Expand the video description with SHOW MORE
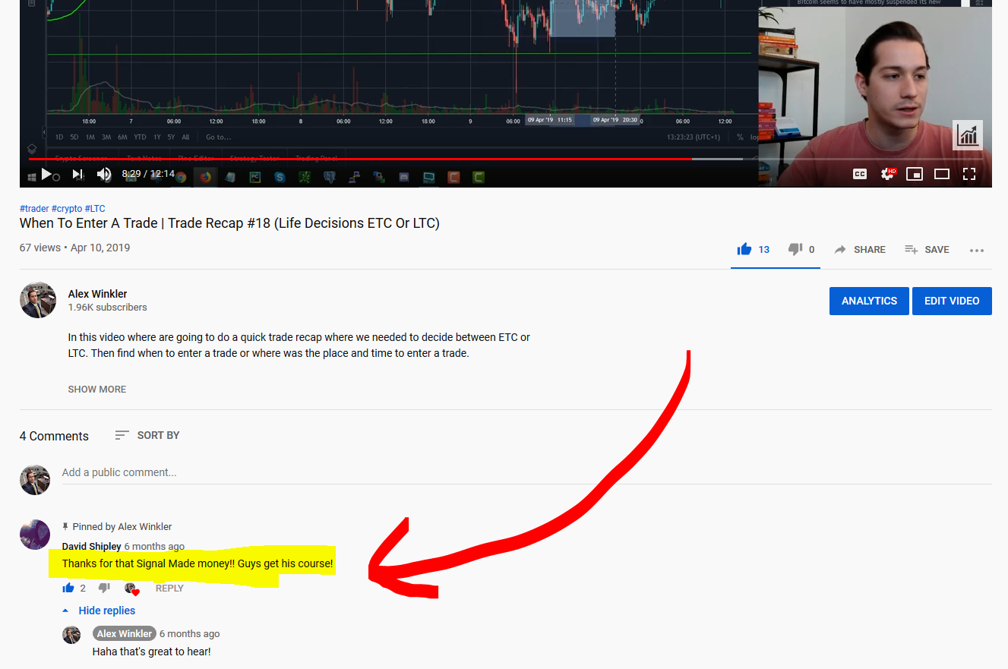1008x669 pixels. click(96, 389)
